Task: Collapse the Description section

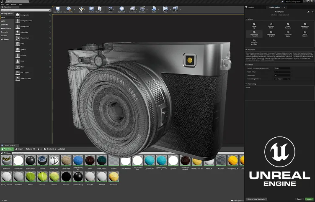Action: [x=251, y=50]
